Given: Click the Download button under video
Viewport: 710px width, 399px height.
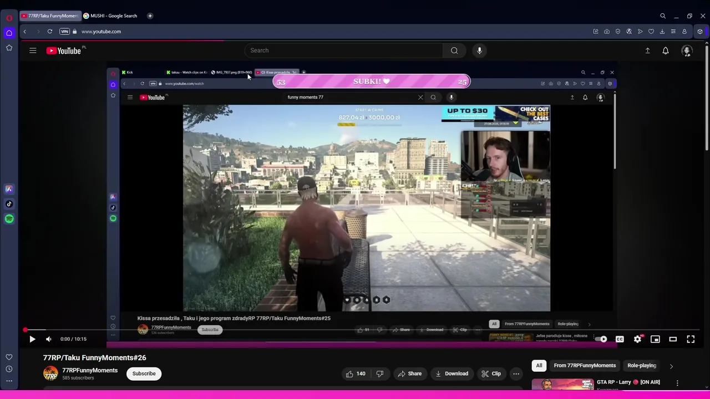Looking at the screenshot, I should (452, 374).
